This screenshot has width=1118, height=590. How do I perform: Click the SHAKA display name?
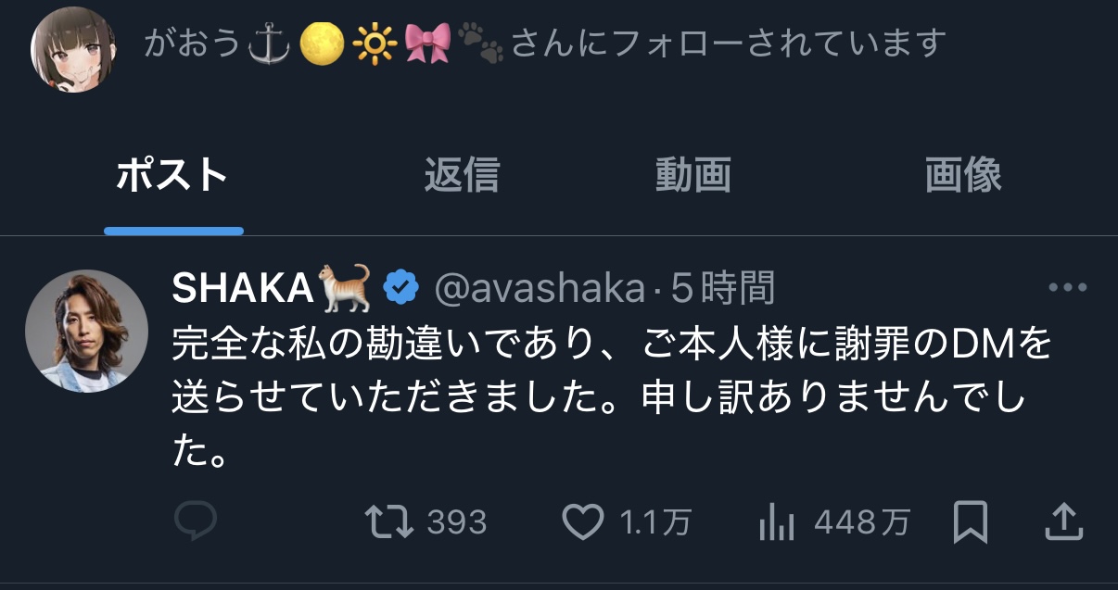(243, 290)
